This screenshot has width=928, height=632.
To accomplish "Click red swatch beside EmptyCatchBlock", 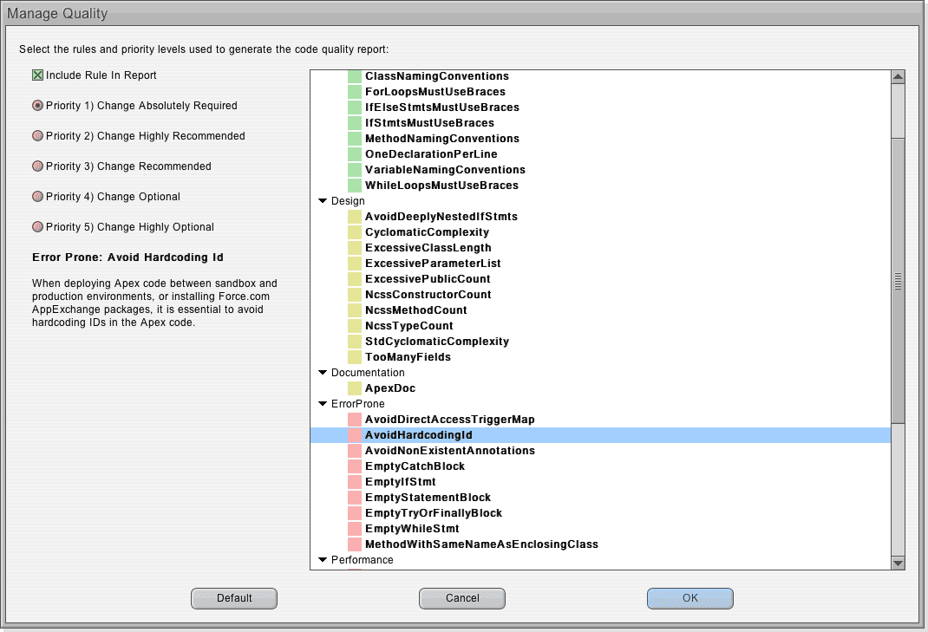I will pos(355,466).
